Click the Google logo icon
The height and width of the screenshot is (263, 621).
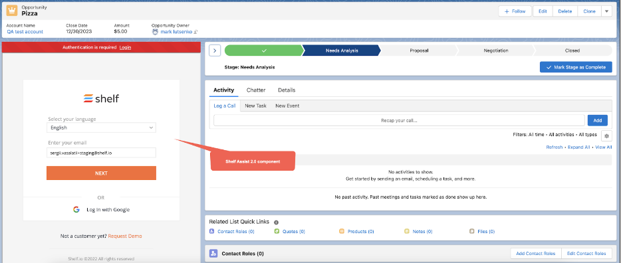click(76, 210)
